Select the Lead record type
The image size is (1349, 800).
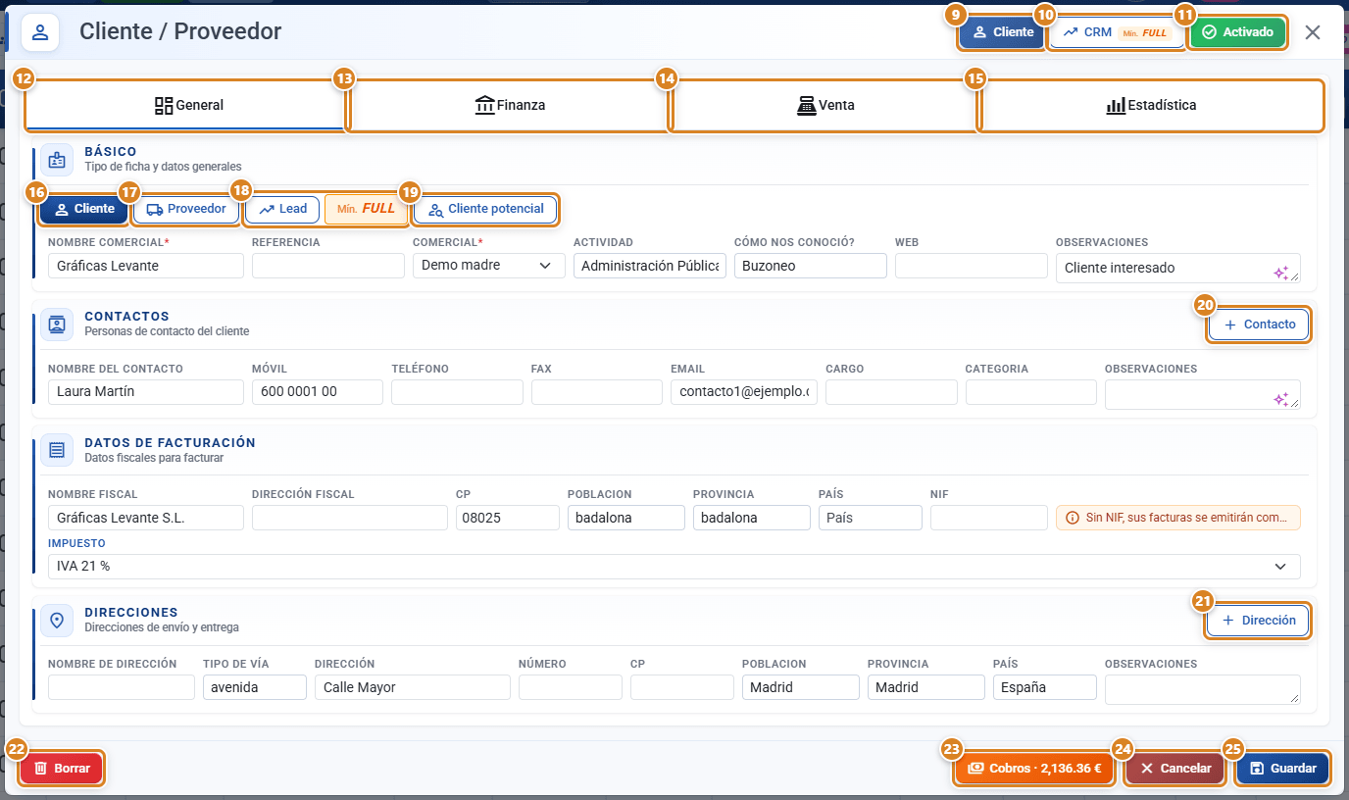click(282, 209)
